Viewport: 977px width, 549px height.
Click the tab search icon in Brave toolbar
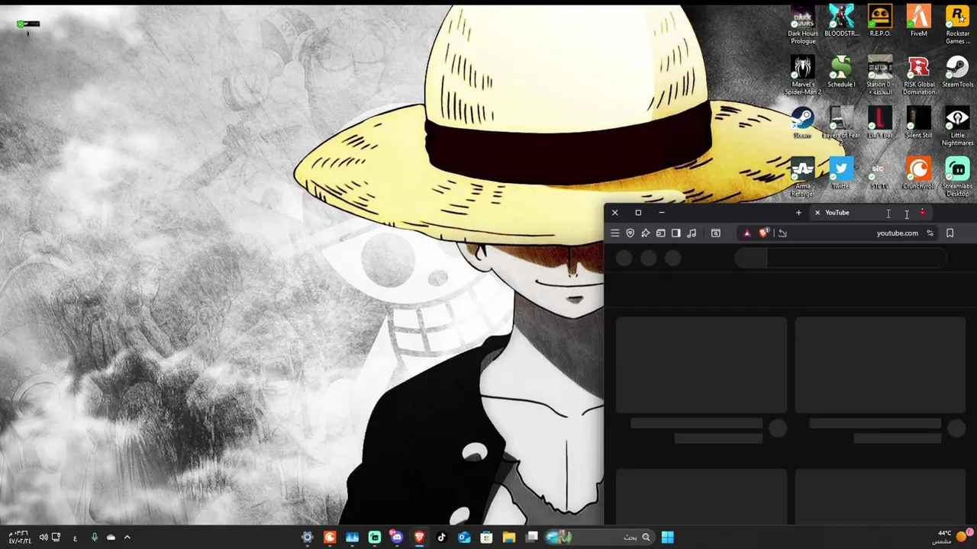(x=715, y=233)
